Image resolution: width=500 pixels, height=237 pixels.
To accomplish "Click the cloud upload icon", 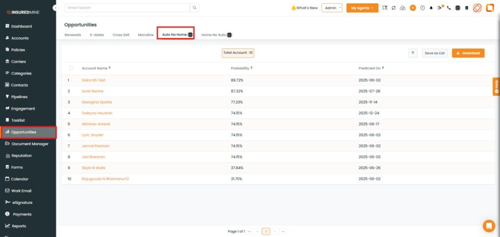I will pyautogui.click(x=402, y=8).
